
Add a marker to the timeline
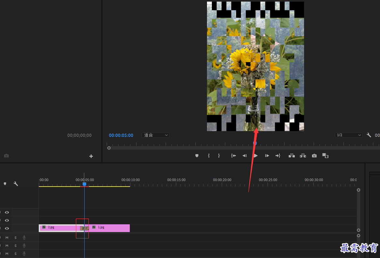(5, 184)
